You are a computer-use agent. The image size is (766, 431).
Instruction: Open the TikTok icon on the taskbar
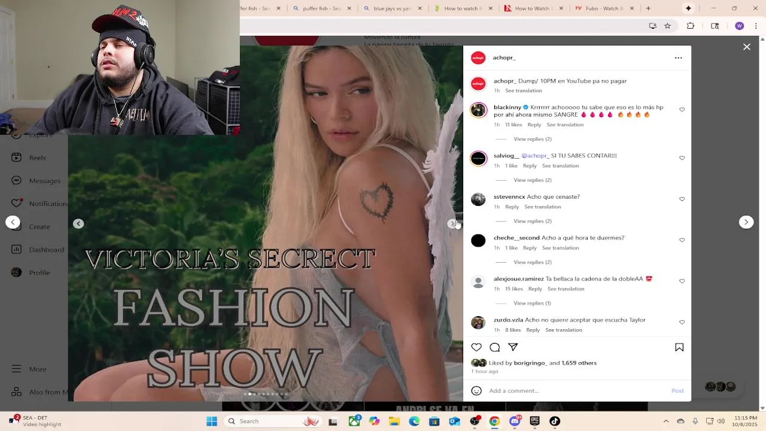coord(555,421)
